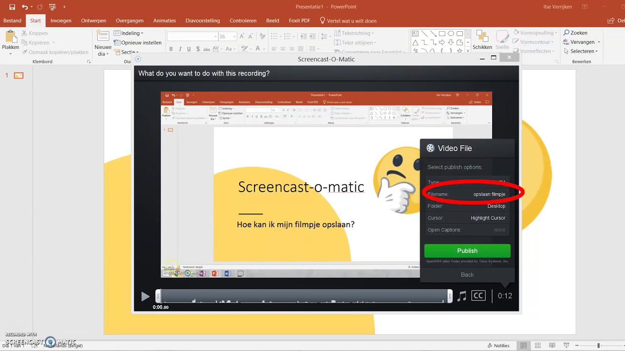Switch to the Ontwerpen ribbon tab
Image resolution: width=625 pixels, height=351 pixels.
[93, 20]
